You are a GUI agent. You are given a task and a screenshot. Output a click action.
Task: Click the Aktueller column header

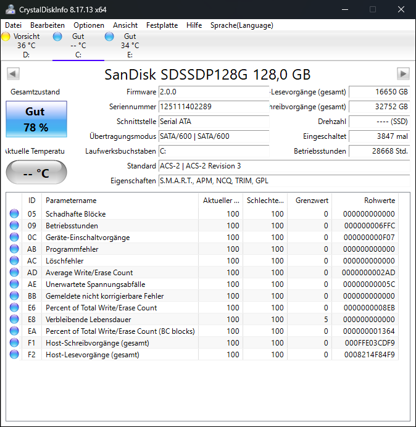221,201
